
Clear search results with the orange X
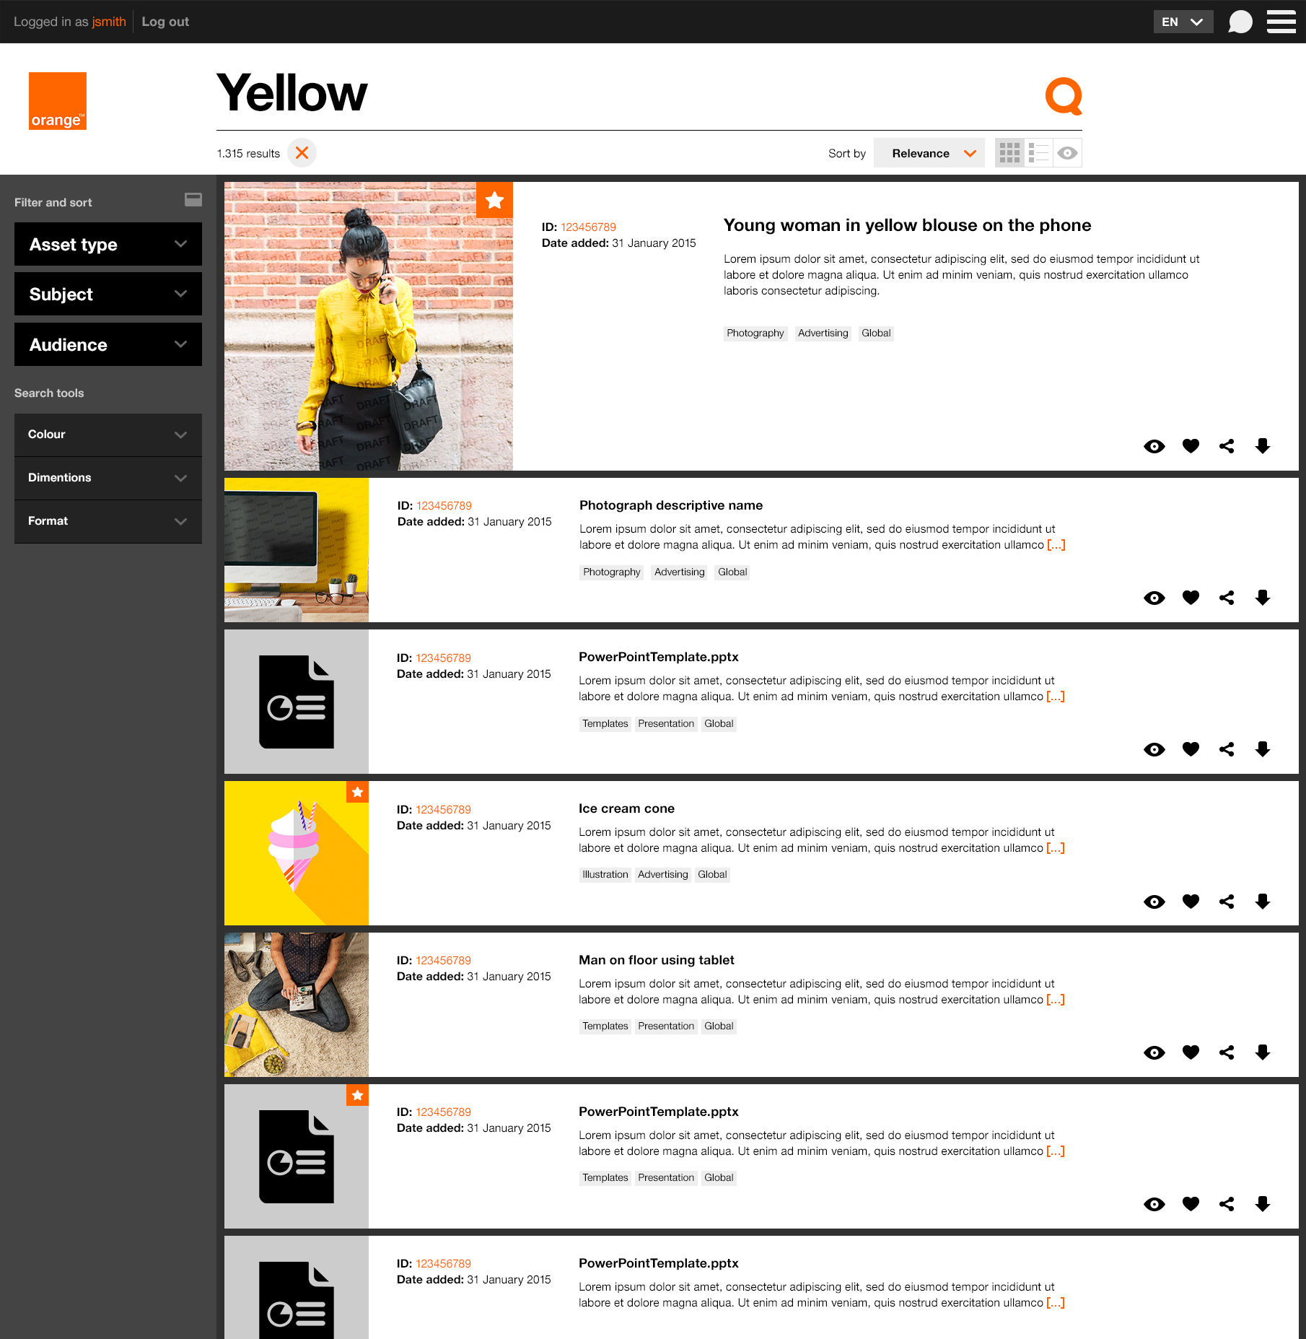pyautogui.click(x=302, y=153)
